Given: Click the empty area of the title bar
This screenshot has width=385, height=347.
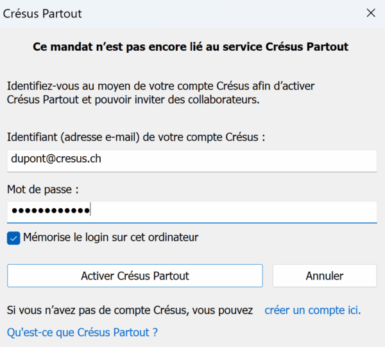Looking at the screenshot, I should (x=212, y=13).
